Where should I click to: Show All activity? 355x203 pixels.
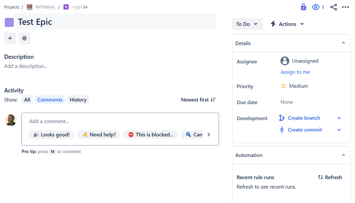[x=27, y=100]
